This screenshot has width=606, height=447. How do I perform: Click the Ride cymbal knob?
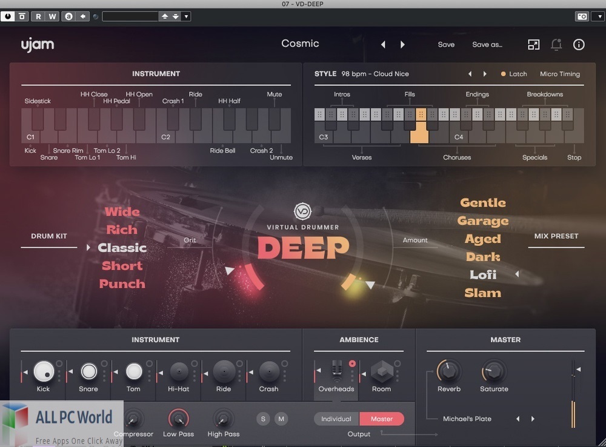tap(224, 372)
